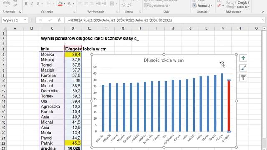Open Insert Function fx dialog
The image size is (267, 150).
(x=59, y=20)
